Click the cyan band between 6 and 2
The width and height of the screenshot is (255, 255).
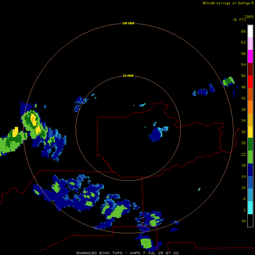[x=250, y=208]
